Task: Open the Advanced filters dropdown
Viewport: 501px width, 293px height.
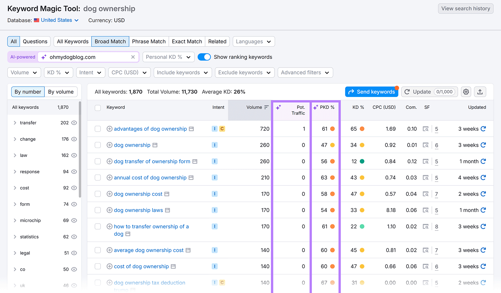Action: click(305, 72)
